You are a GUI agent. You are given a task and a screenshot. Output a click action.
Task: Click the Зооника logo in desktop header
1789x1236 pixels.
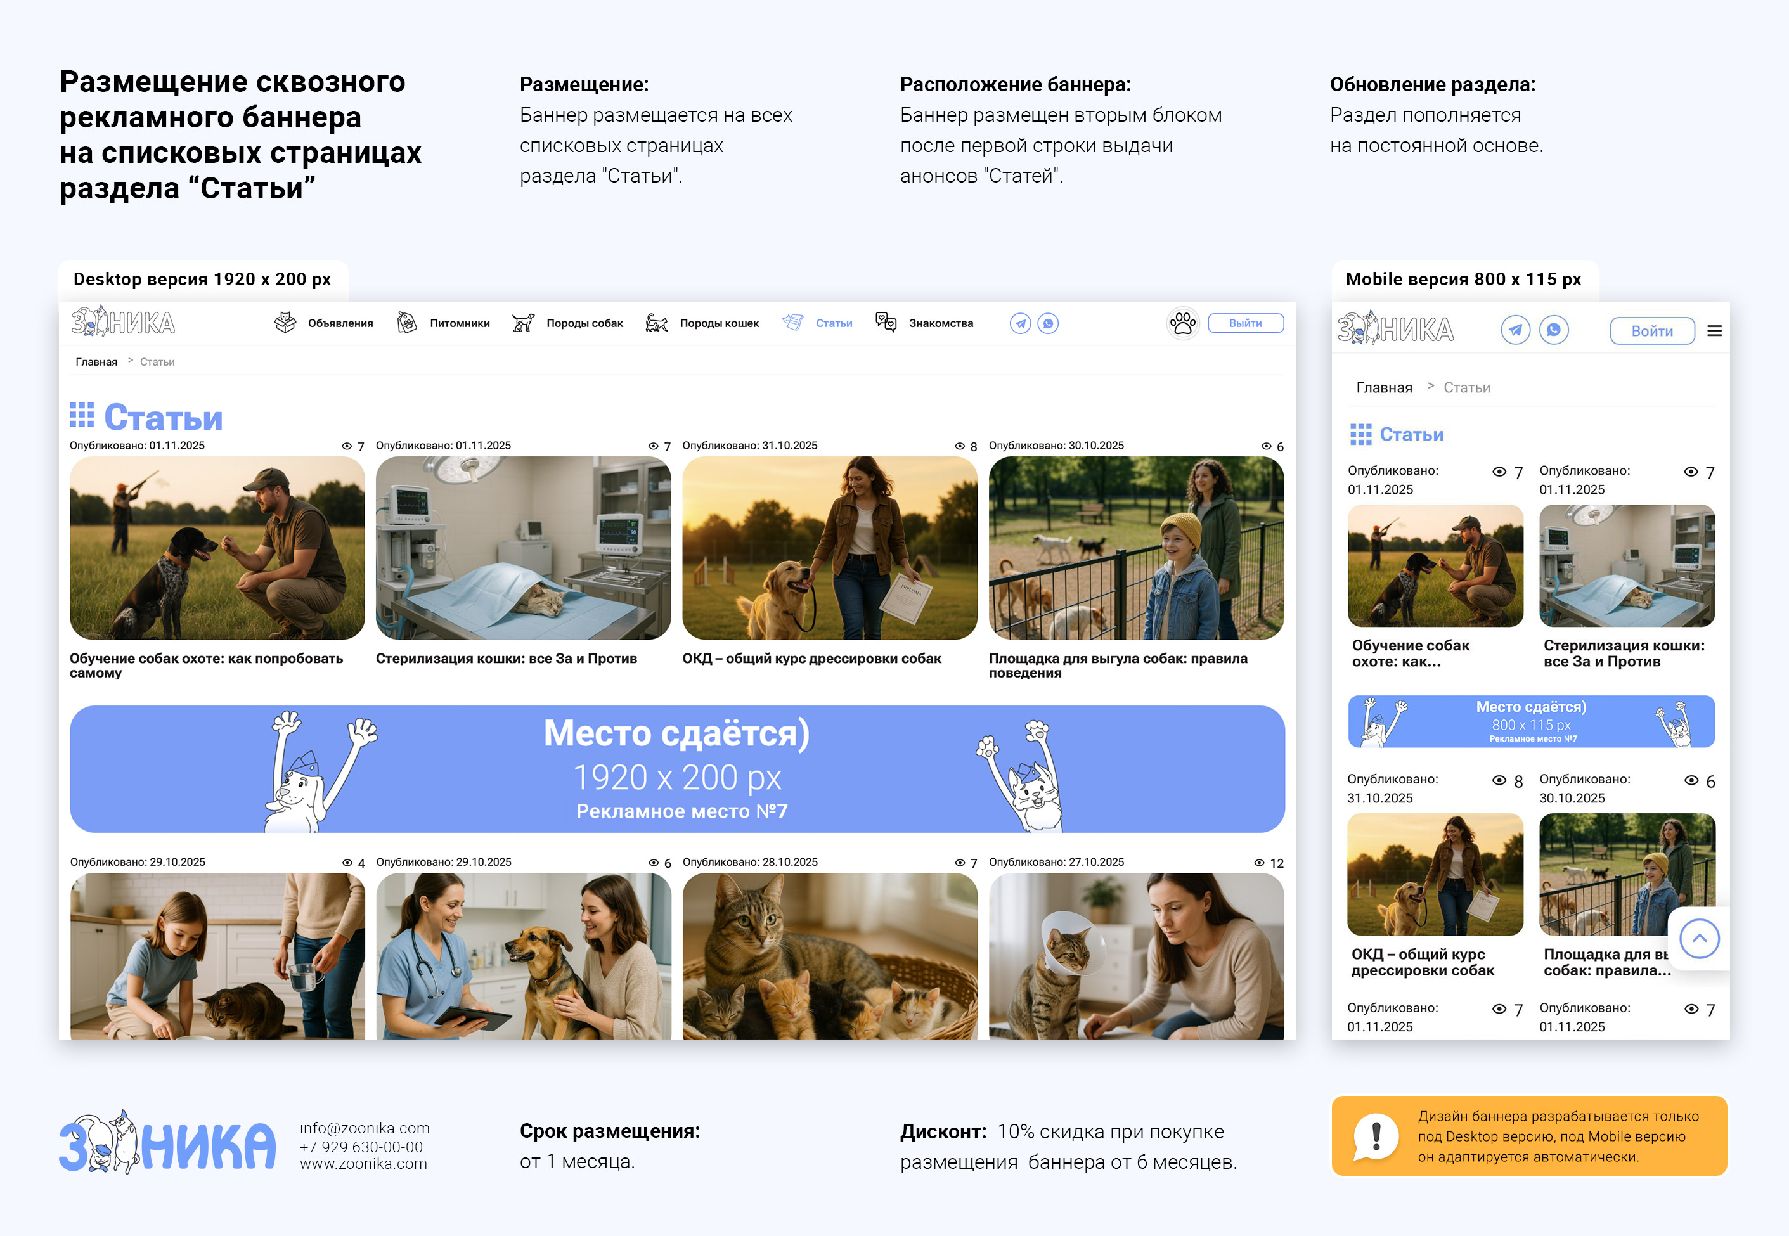pyautogui.click(x=123, y=322)
